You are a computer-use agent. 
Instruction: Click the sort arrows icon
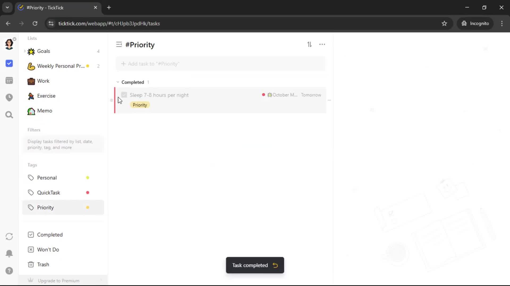(x=309, y=44)
